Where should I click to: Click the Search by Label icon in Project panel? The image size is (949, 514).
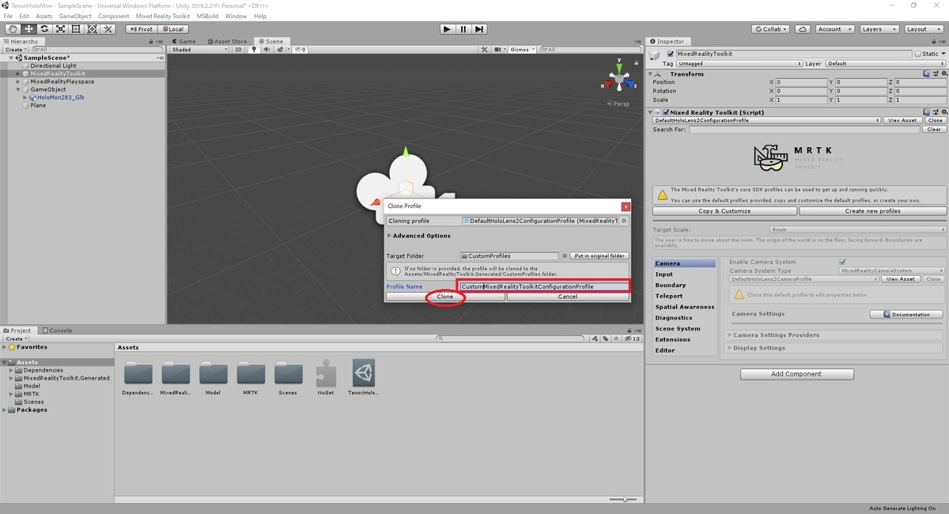[606, 338]
